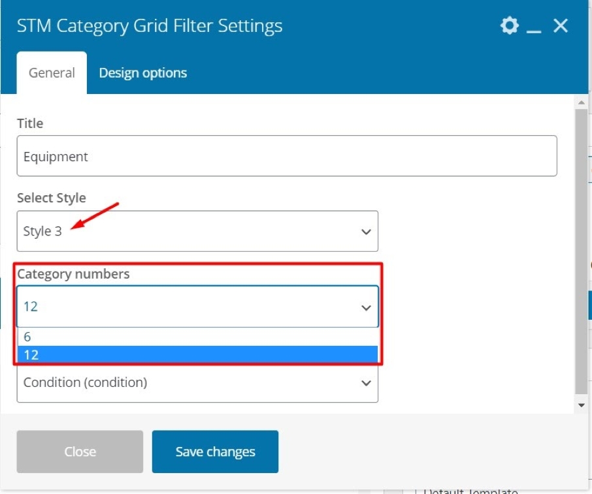
Task: Open the Select Style dropdown showing Style 3
Action: click(197, 231)
